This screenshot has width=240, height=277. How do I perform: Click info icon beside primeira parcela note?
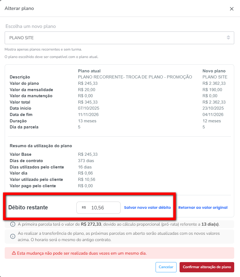pyautogui.click(x=13, y=224)
